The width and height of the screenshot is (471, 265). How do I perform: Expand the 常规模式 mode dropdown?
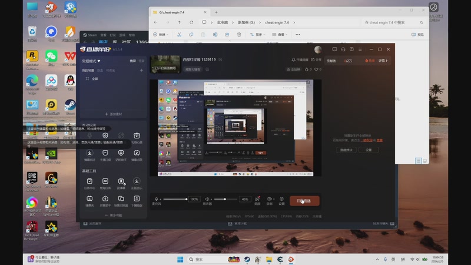pyautogui.click(x=91, y=61)
